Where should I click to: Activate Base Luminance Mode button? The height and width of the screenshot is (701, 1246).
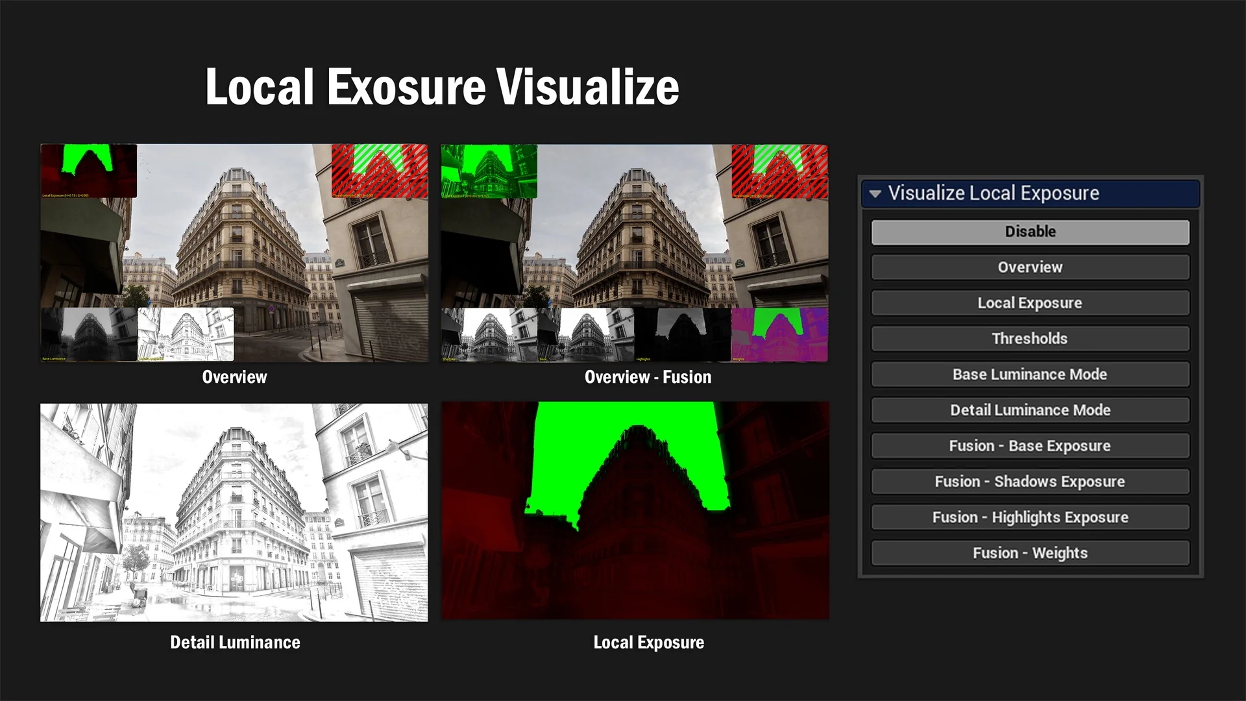(x=1030, y=375)
